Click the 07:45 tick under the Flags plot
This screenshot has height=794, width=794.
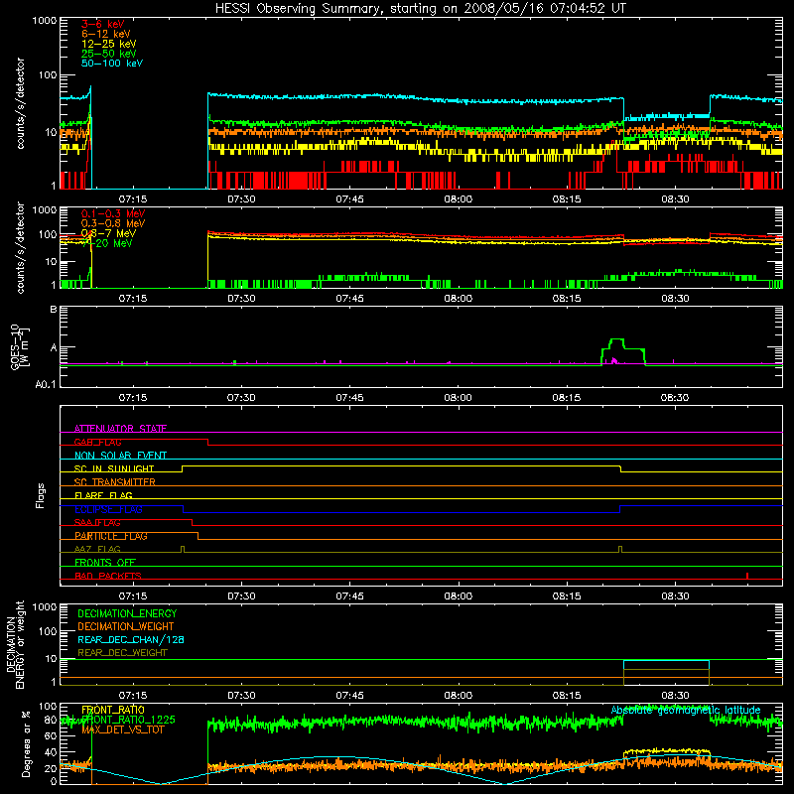pyautogui.click(x=350, y=596)
